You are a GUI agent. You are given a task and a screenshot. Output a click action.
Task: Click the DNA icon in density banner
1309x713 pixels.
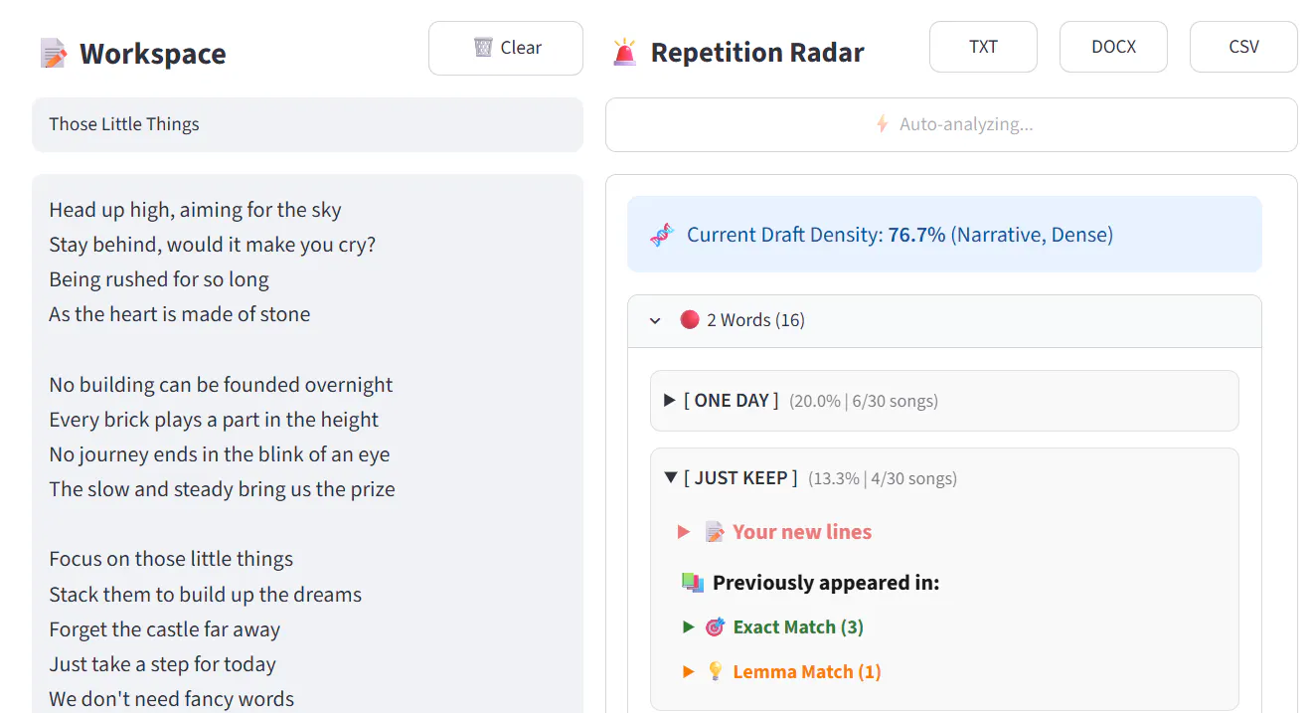click(x=662, y=235)
